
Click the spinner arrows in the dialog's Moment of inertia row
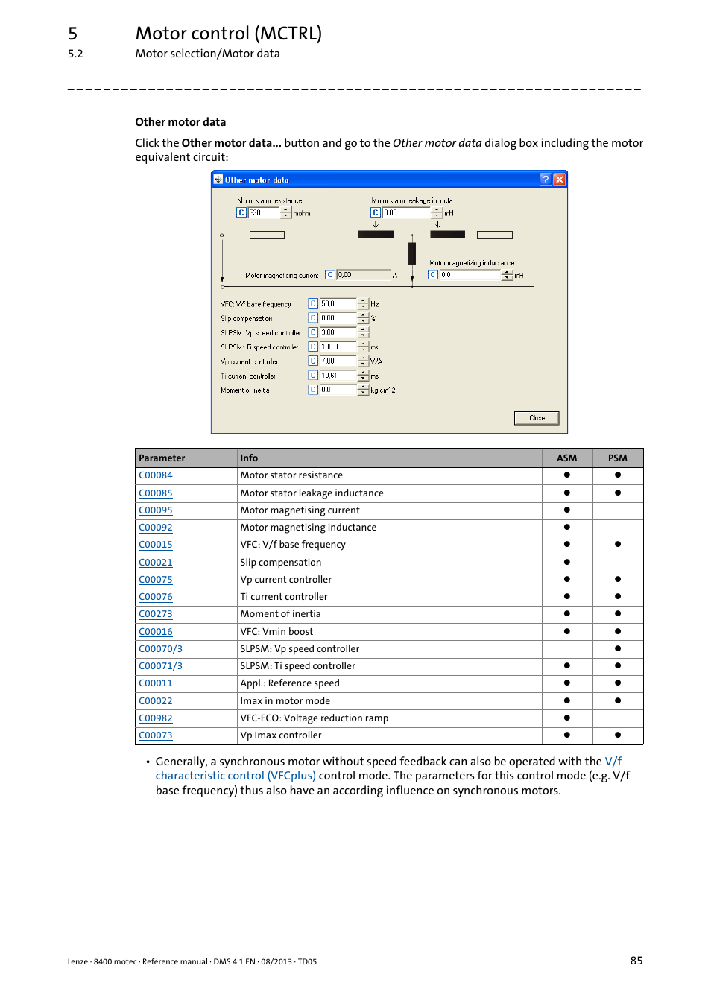pyautogui.click(x=364, y=390)
